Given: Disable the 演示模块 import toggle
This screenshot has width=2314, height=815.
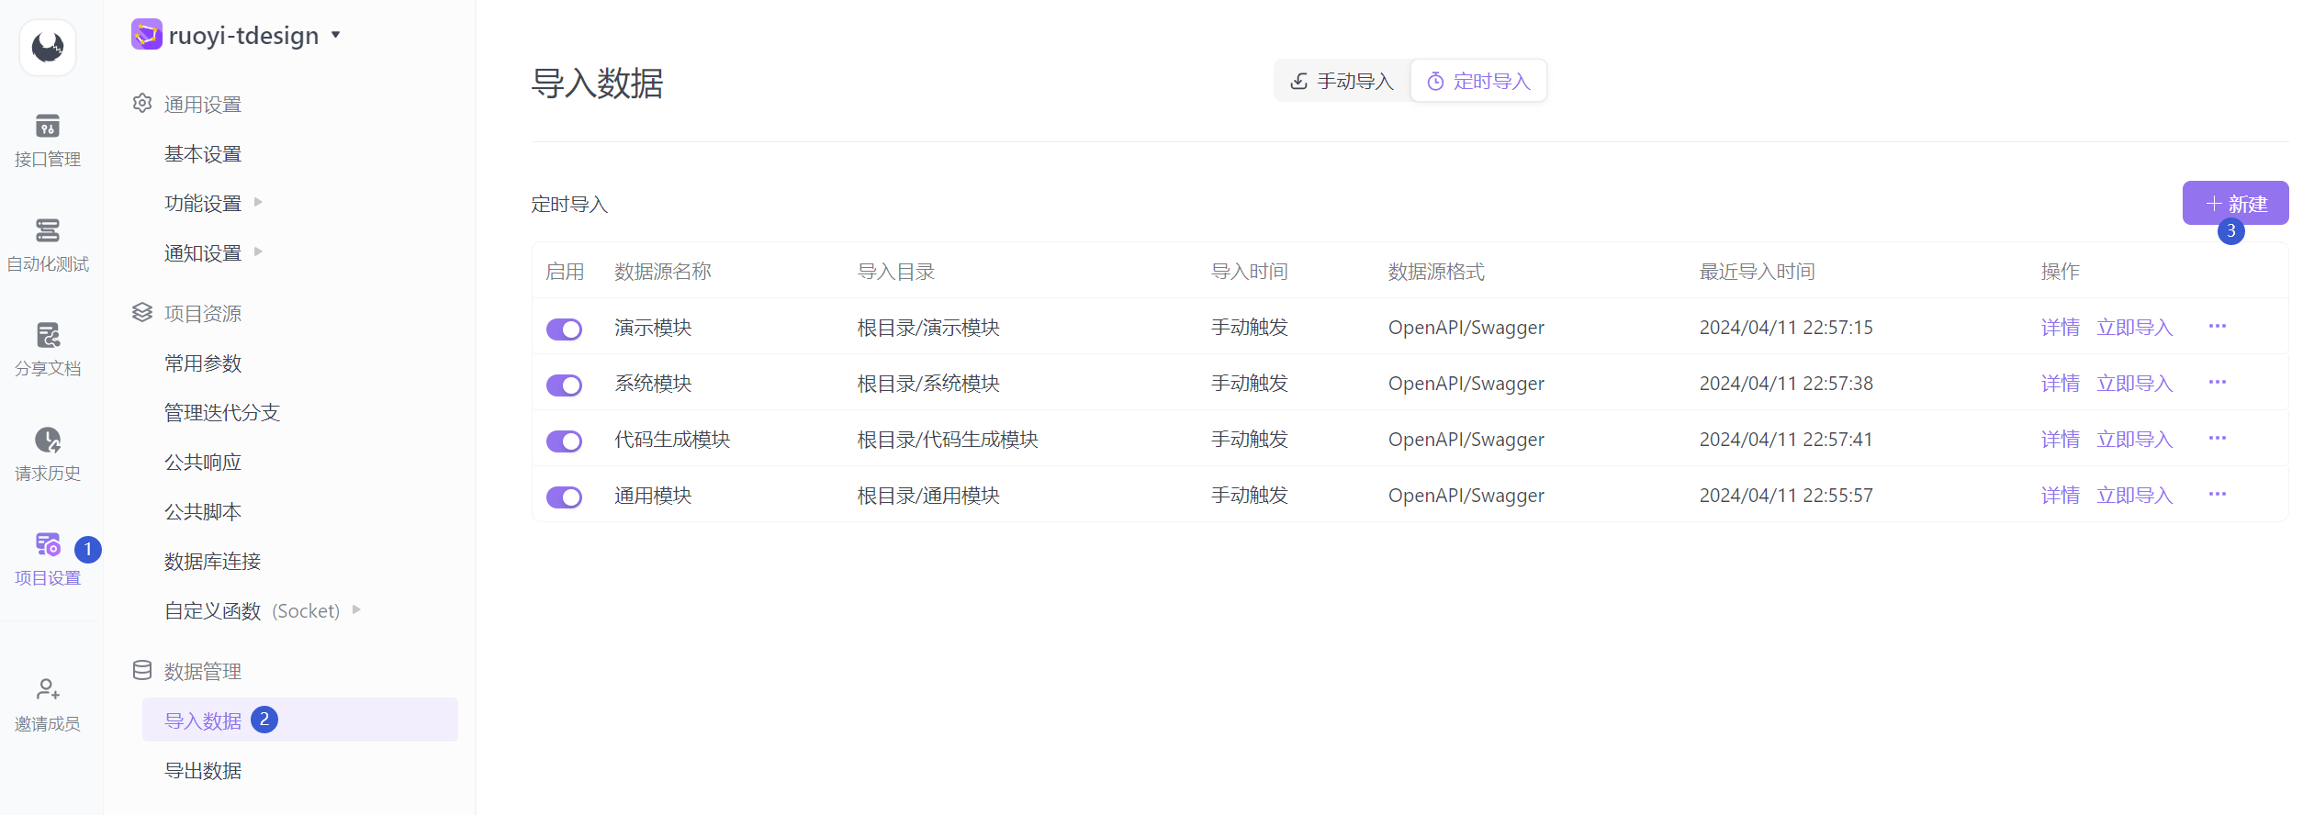Looking at the screenshot, I should point(565,329).
